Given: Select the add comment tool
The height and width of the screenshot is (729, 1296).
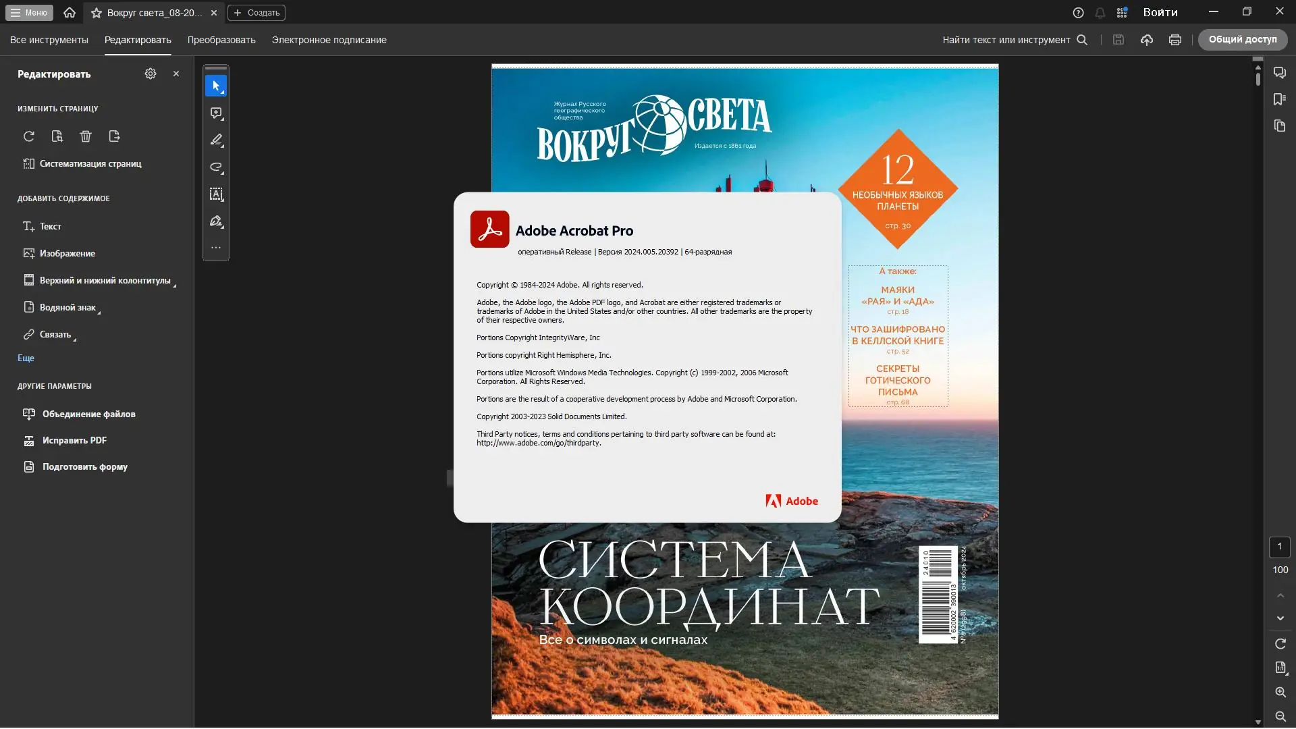Looking at the screenshot, I should [x=216, y=113].
